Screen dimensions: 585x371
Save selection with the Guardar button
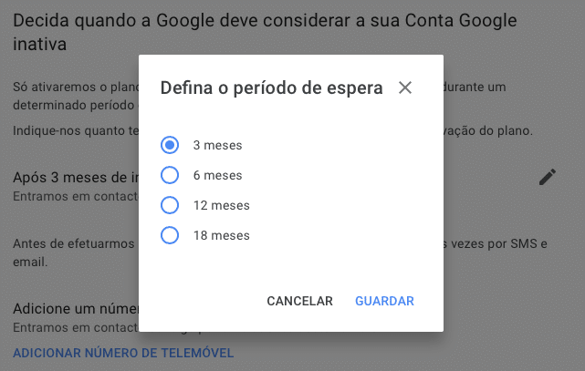pos(384,301)
